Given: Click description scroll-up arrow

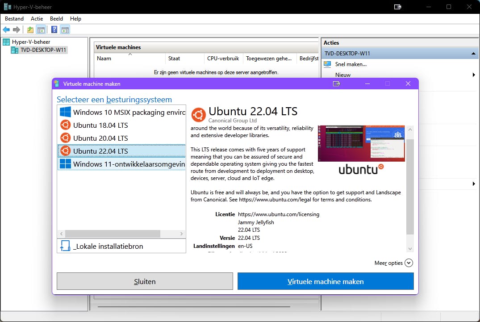Looking at the screenshot, I should (x=410, y=130).
